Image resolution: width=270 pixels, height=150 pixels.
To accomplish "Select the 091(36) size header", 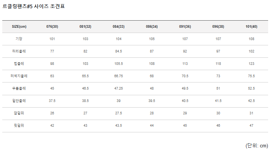I will [x=185, y=27].
